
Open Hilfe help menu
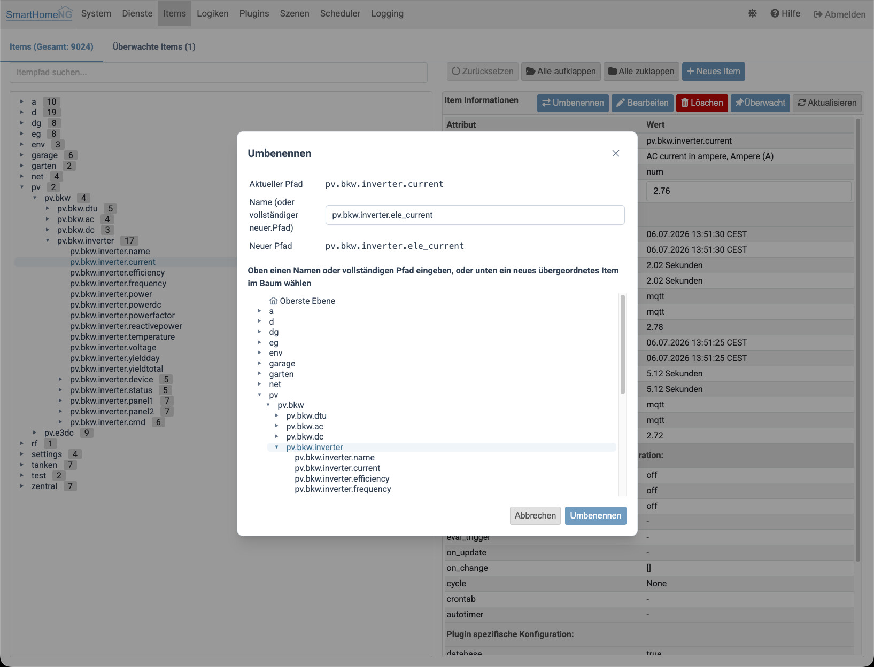[x=785, y=13]
